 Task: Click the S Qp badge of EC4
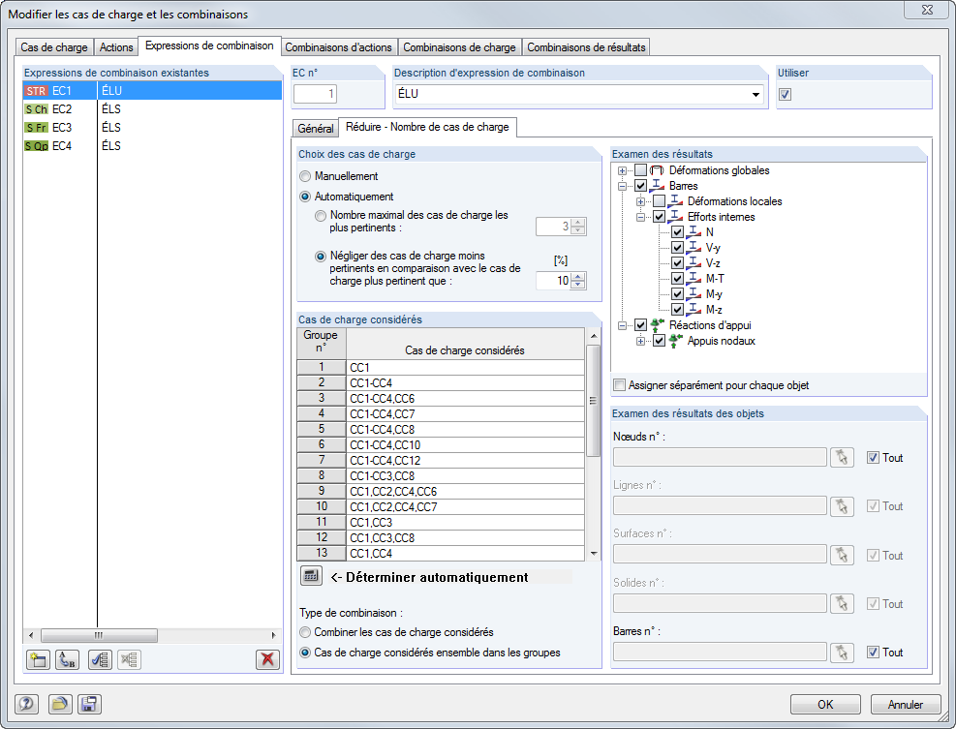coord(36,145)
